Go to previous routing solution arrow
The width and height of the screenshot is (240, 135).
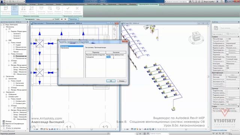coord(62,19)
